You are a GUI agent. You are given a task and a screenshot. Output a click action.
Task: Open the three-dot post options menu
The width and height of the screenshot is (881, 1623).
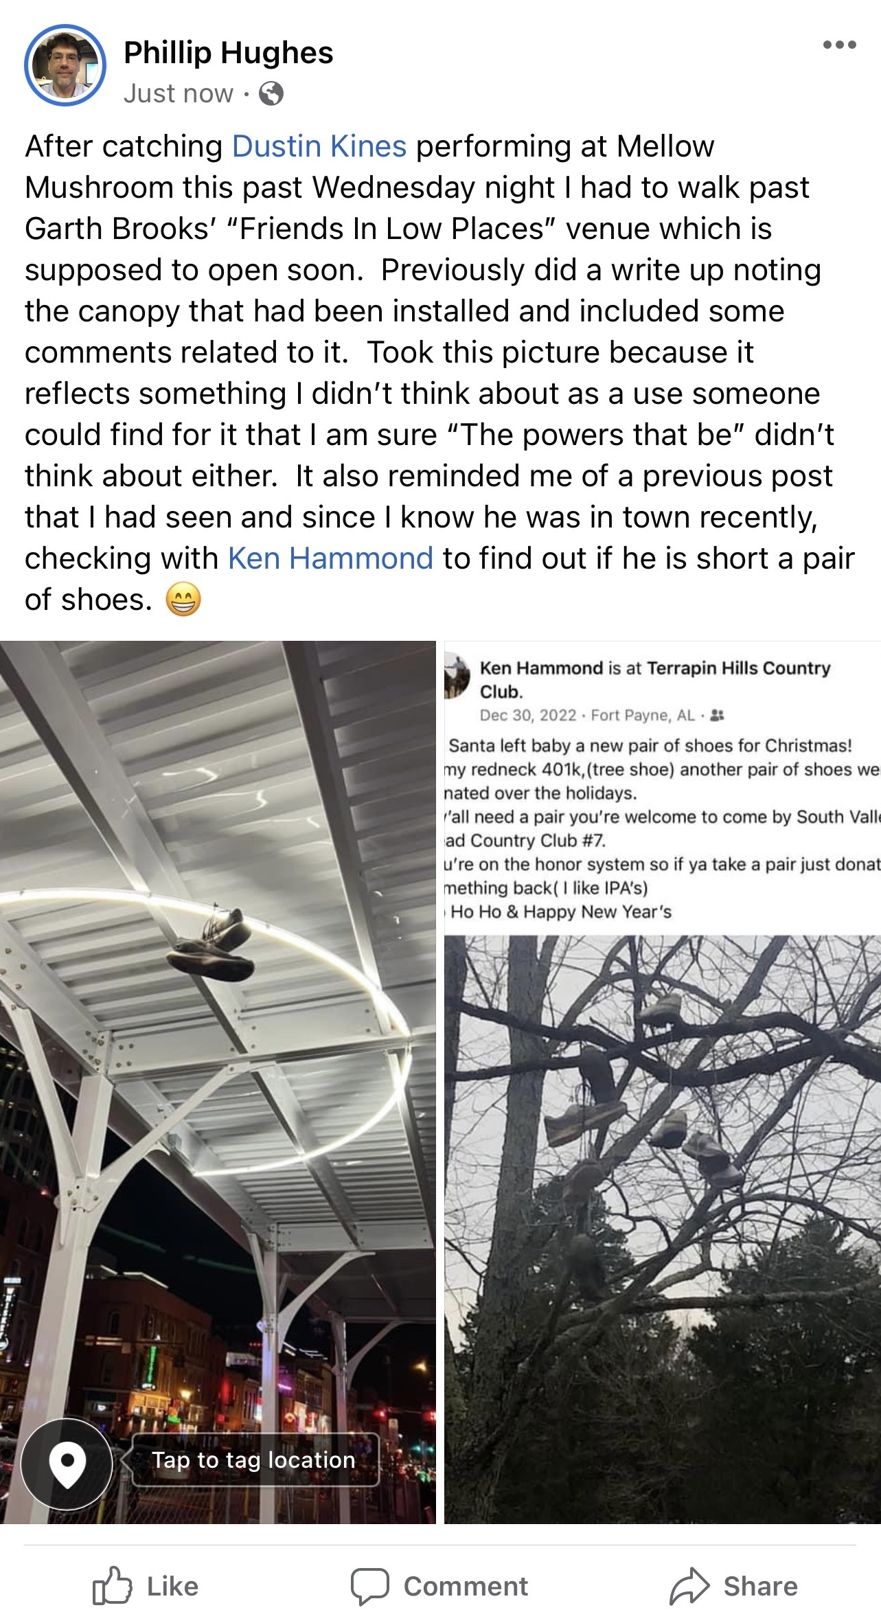pyautogui.click(x=839, y=45)
